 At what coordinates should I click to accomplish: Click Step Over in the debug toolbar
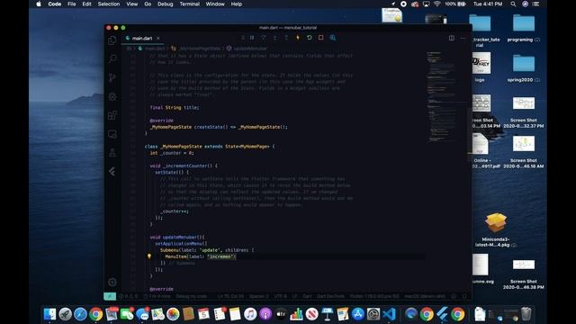click(x=264, y=38)
